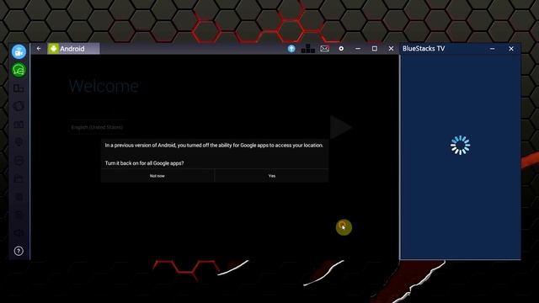The width and height of the screenshot is (539, 303).
Task: Click the dim speaker volume icon in sidebar
Action: (19, 233)
